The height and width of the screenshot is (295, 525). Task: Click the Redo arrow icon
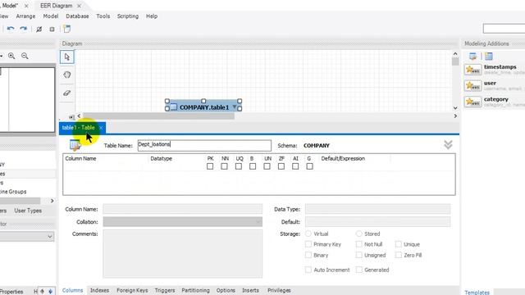point(23,29)
